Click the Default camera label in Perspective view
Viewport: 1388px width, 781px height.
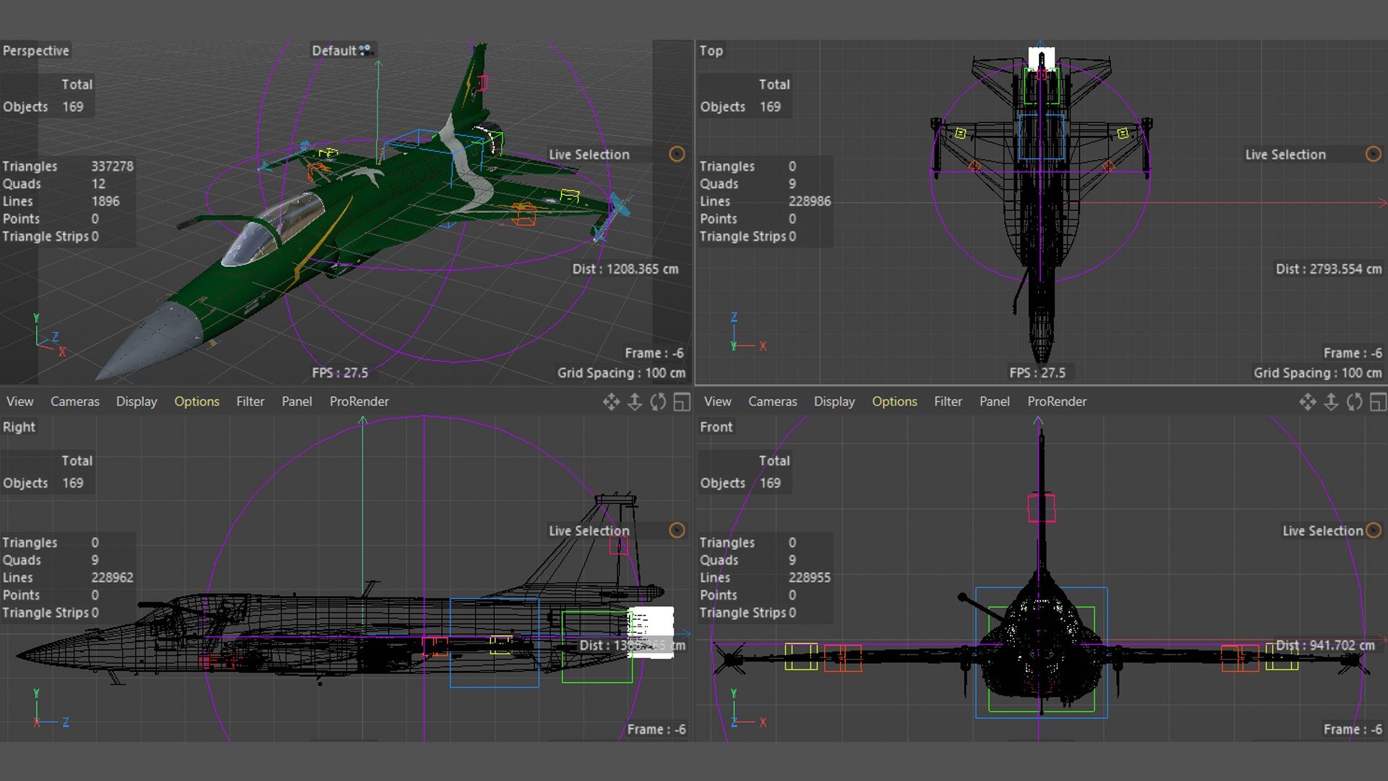[333, 51]
